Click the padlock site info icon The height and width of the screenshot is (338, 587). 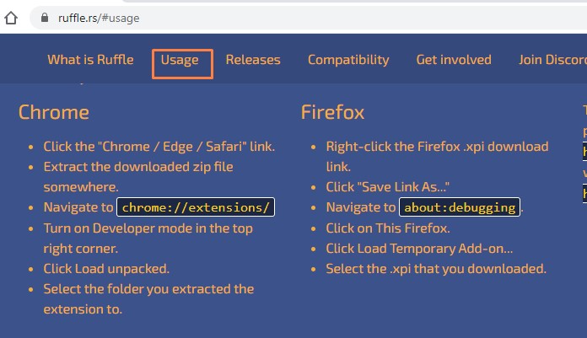coord(45,18)
